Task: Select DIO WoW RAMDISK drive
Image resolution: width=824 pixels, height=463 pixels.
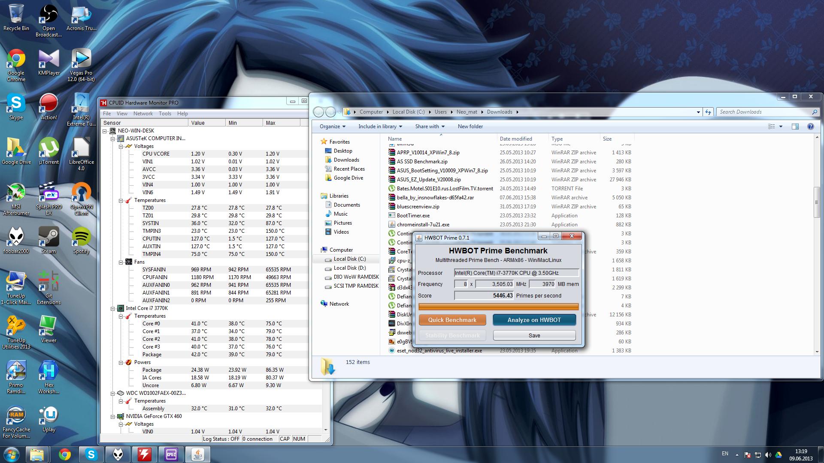Action: pos(356,277)
